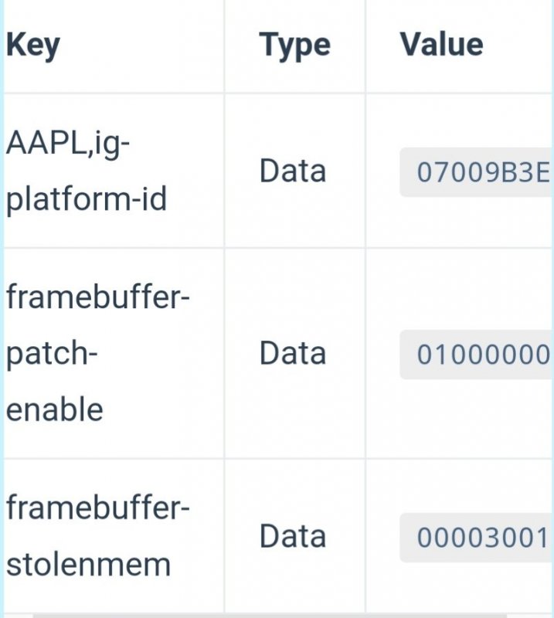Click Data type in the framebuffer-patch-enable row
This screenshot has width=554, height=618.
pyautogui.click(x=293, y=353)
